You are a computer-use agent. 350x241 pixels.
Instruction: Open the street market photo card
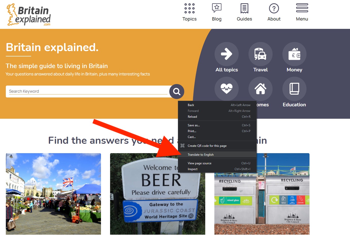click(x=53, y=194)
